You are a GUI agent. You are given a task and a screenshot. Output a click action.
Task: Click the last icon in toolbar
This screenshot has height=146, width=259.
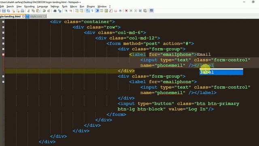151,11
